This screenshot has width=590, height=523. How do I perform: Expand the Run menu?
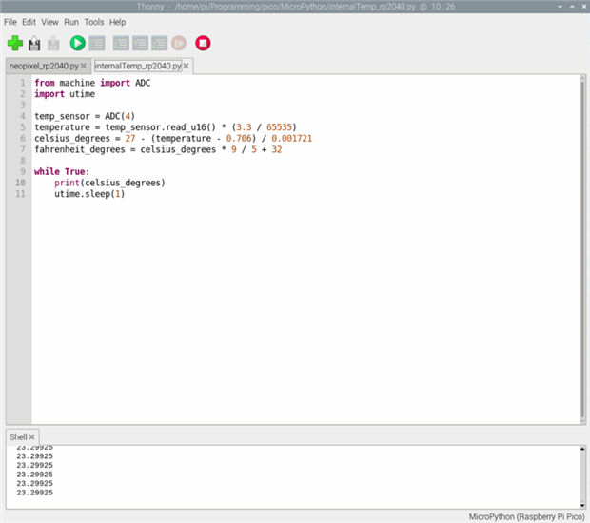71,21
